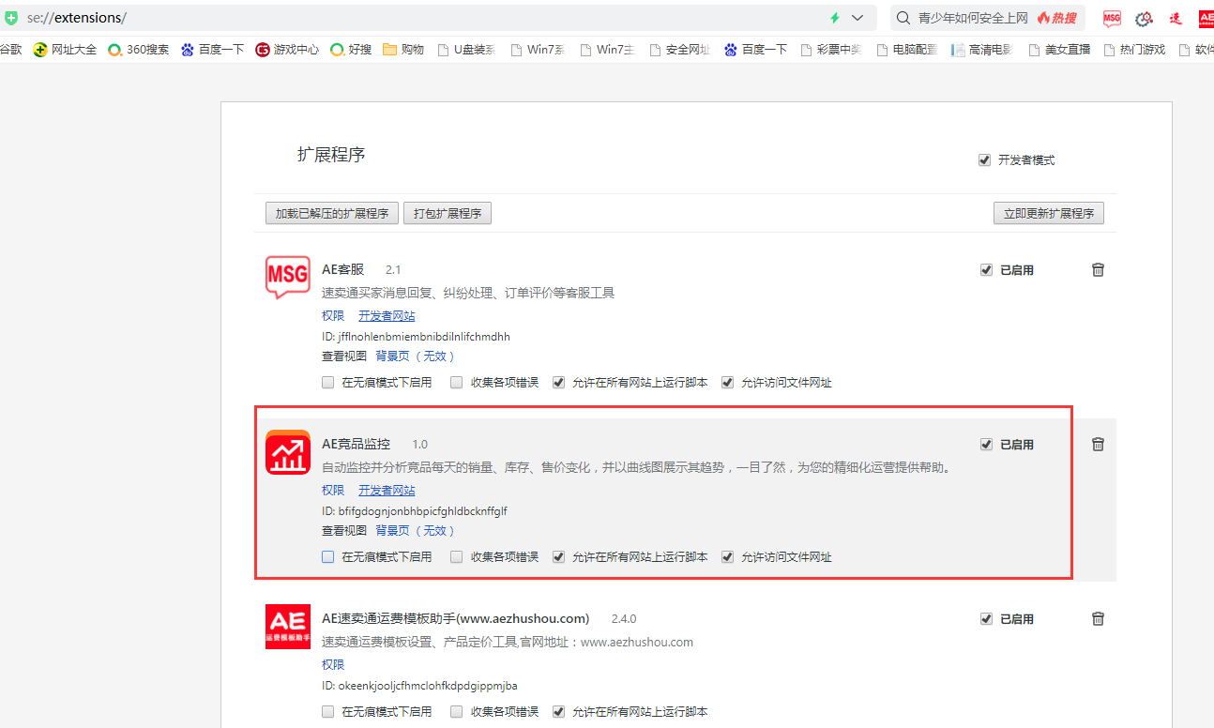Click the ID text okeenkjooljcfhmclohfkdpdgippmjba

coord(428,686)
